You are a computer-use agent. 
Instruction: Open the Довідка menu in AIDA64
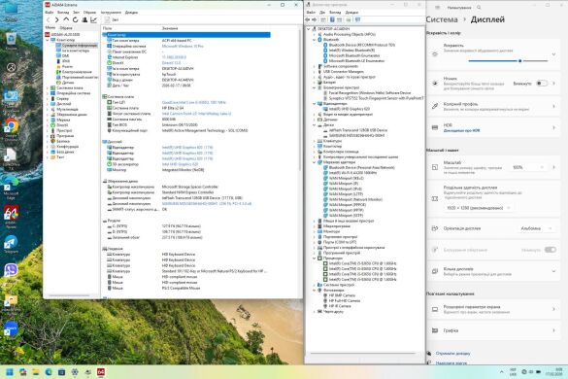[x=131, y=13]
